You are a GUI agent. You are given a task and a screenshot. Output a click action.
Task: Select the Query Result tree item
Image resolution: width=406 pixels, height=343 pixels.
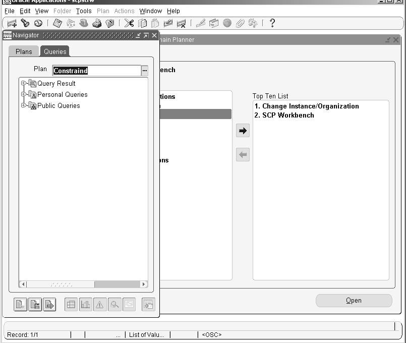coord(56,83)
